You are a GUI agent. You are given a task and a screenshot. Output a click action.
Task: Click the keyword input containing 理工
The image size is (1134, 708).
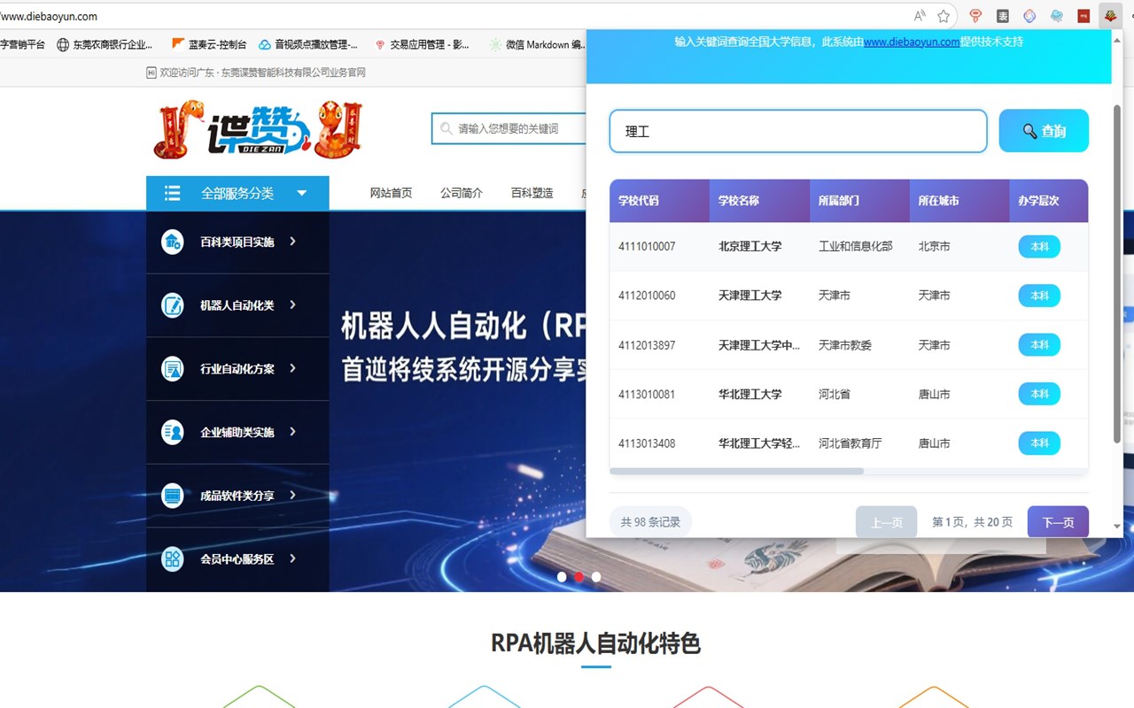point(798,131)
